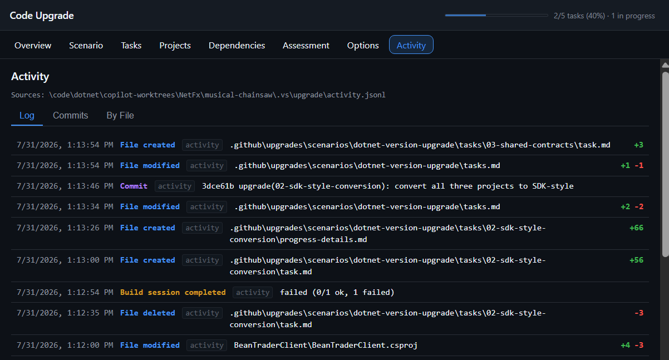Viewport: 669px width, 360px height.
Task: Click the failed (0/1 ok, 1 failed) text
Action: tap(337, 292)
